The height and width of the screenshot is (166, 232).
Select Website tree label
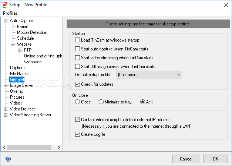coord(24,44)
